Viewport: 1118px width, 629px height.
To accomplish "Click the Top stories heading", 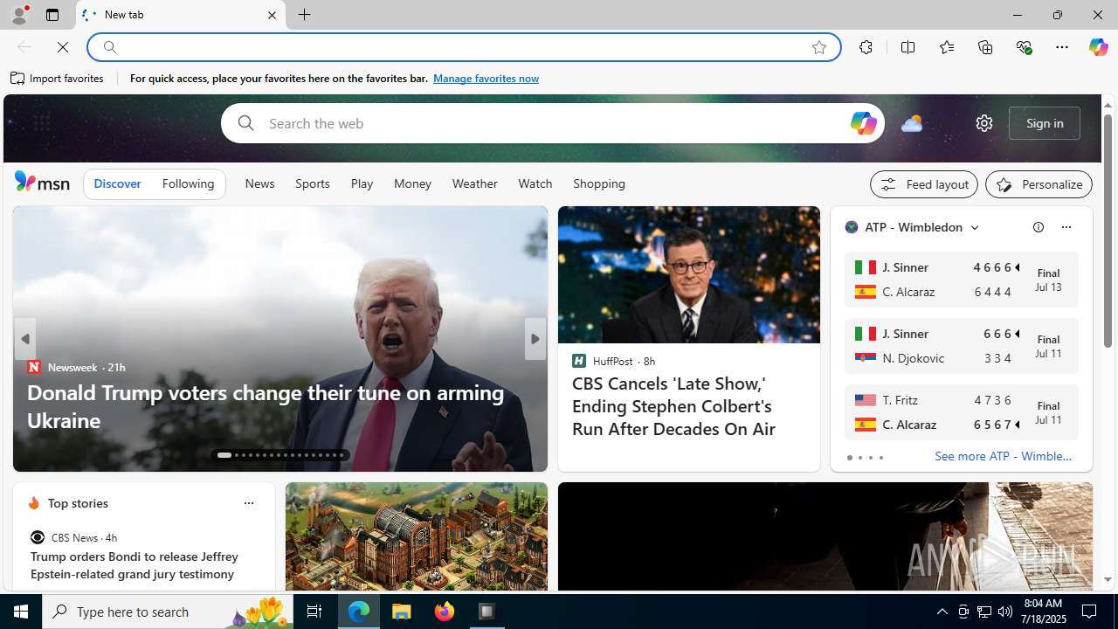I will [78, 503].
